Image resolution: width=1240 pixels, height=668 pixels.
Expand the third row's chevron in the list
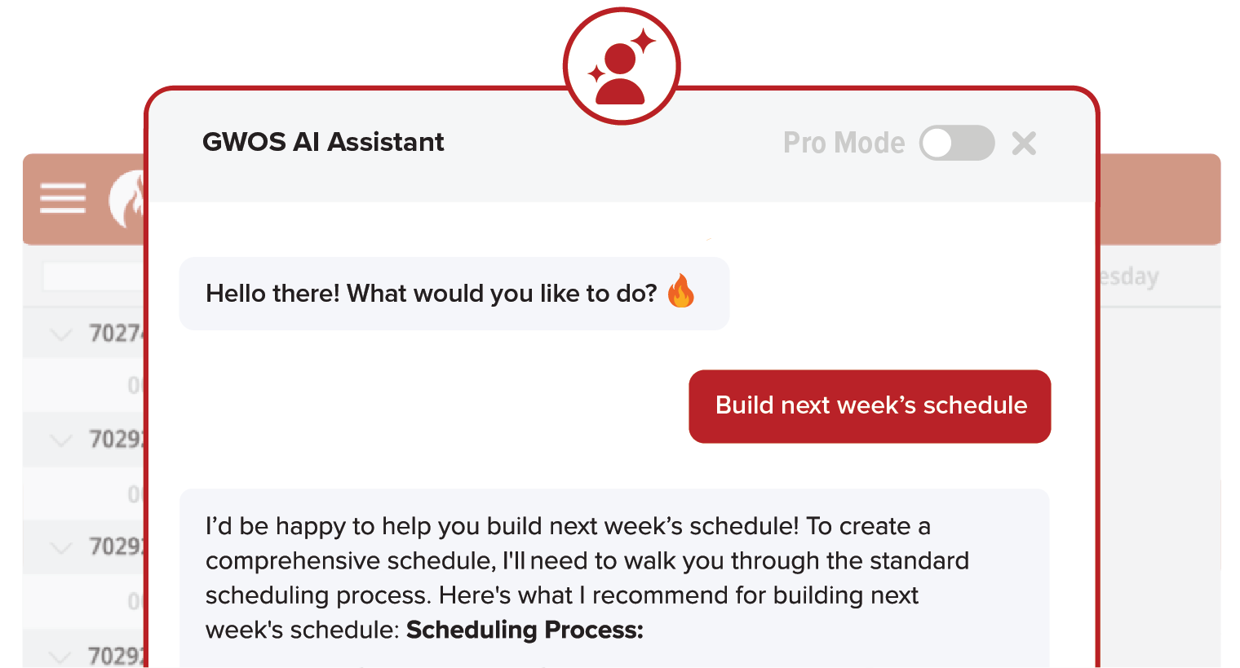click(x=61, y=547)
